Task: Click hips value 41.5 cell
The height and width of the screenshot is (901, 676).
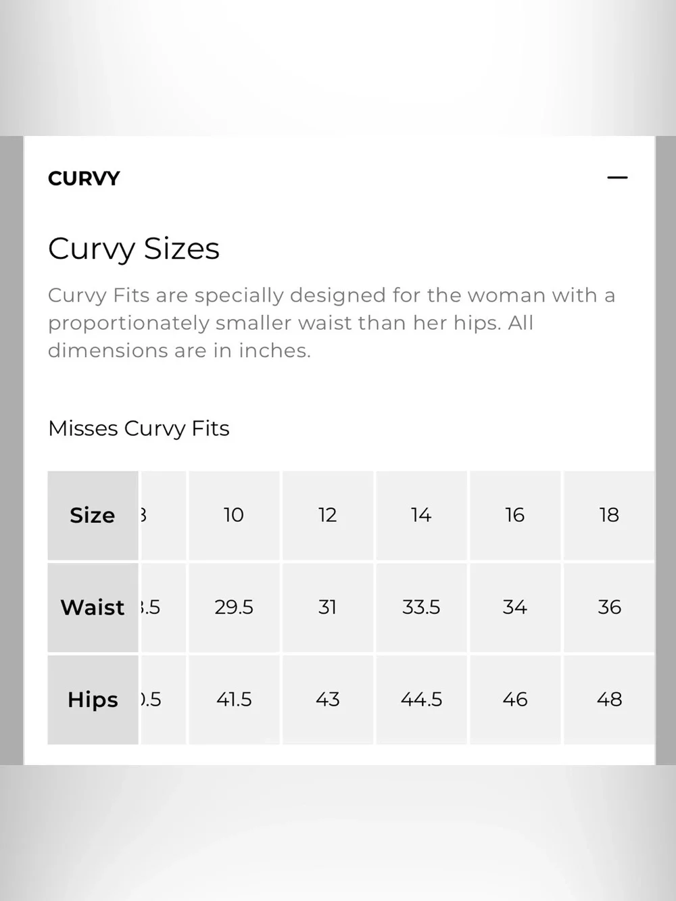Action: coord(234,700)
